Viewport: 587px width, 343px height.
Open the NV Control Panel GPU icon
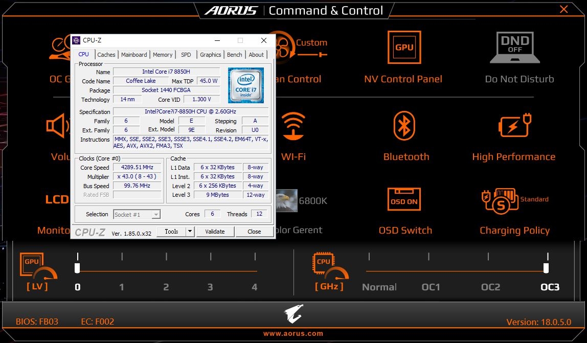[x=404, y=47]
